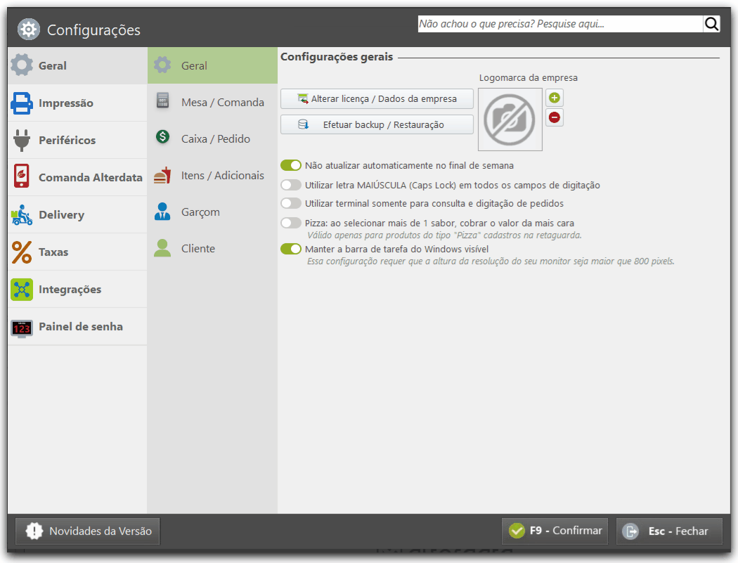Disable weekend auto-update toggle
Screen dimensions: 738x563
tap(291, 165)
